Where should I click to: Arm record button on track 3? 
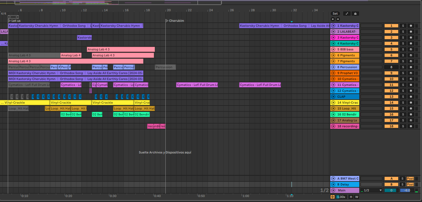411,38
